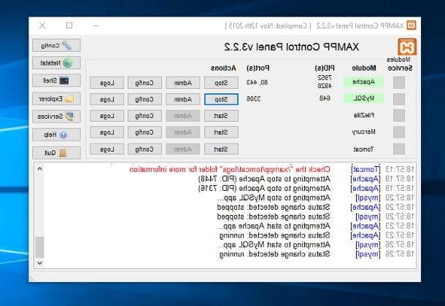Viewport: 445px width, 306px height.
Task: View Logs for Tomcat
Action: (107, 149)
